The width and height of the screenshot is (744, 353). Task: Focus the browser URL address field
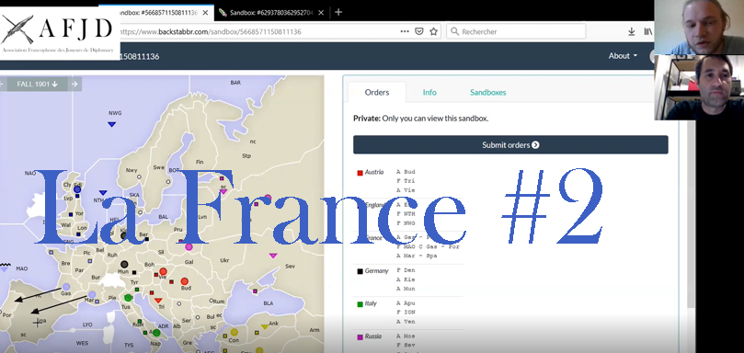coord(257,32)
